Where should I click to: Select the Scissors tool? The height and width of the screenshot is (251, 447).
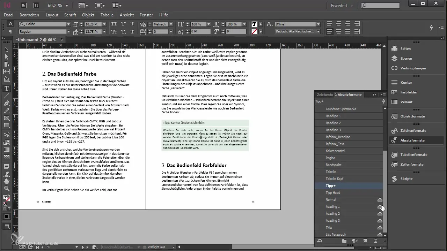coord(6,135)
